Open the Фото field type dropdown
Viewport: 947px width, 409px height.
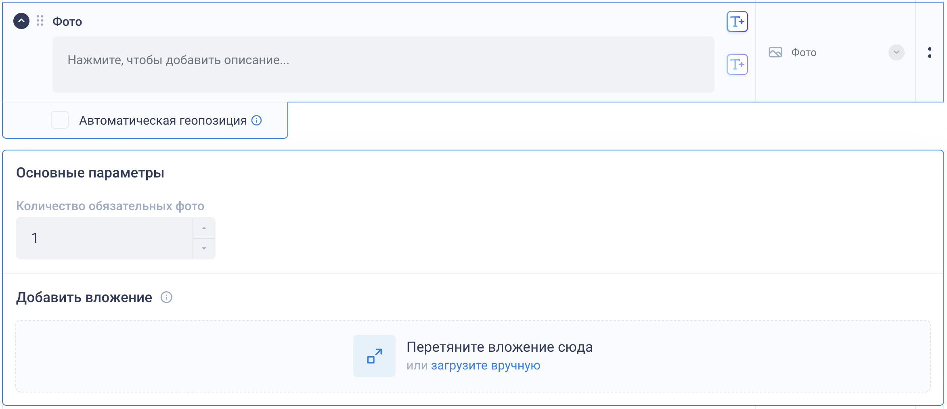896,52
